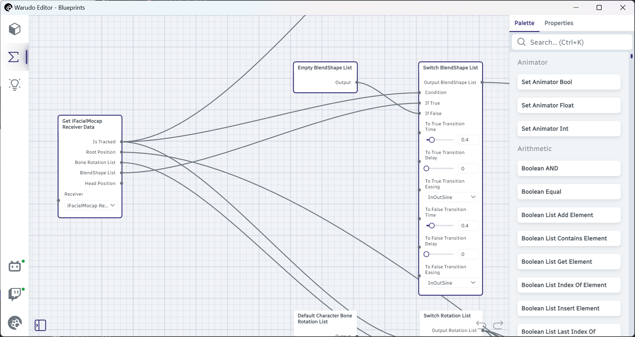Click the redo arrow icon

click(498, 325)
